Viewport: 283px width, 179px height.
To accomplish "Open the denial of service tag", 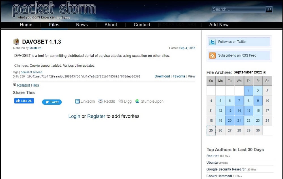I will tap(31, 72).
